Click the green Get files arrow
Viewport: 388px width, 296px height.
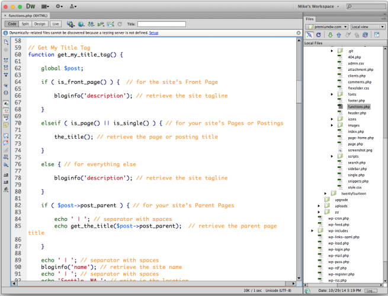click(330, 35)
